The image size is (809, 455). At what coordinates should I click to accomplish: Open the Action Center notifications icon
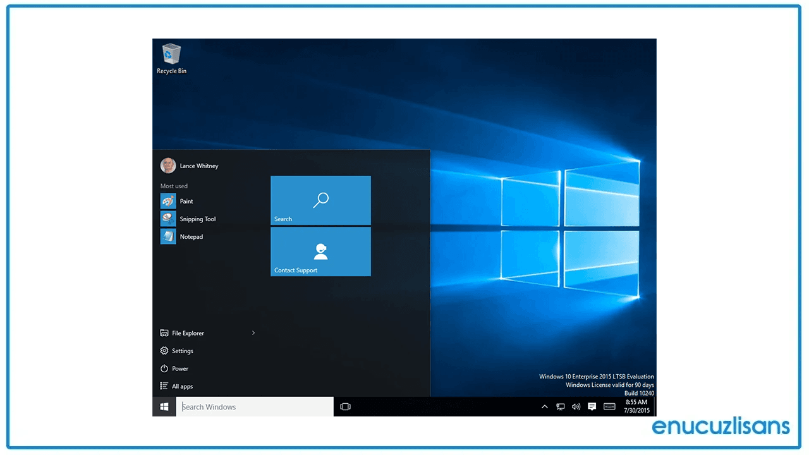pos(592,406)
